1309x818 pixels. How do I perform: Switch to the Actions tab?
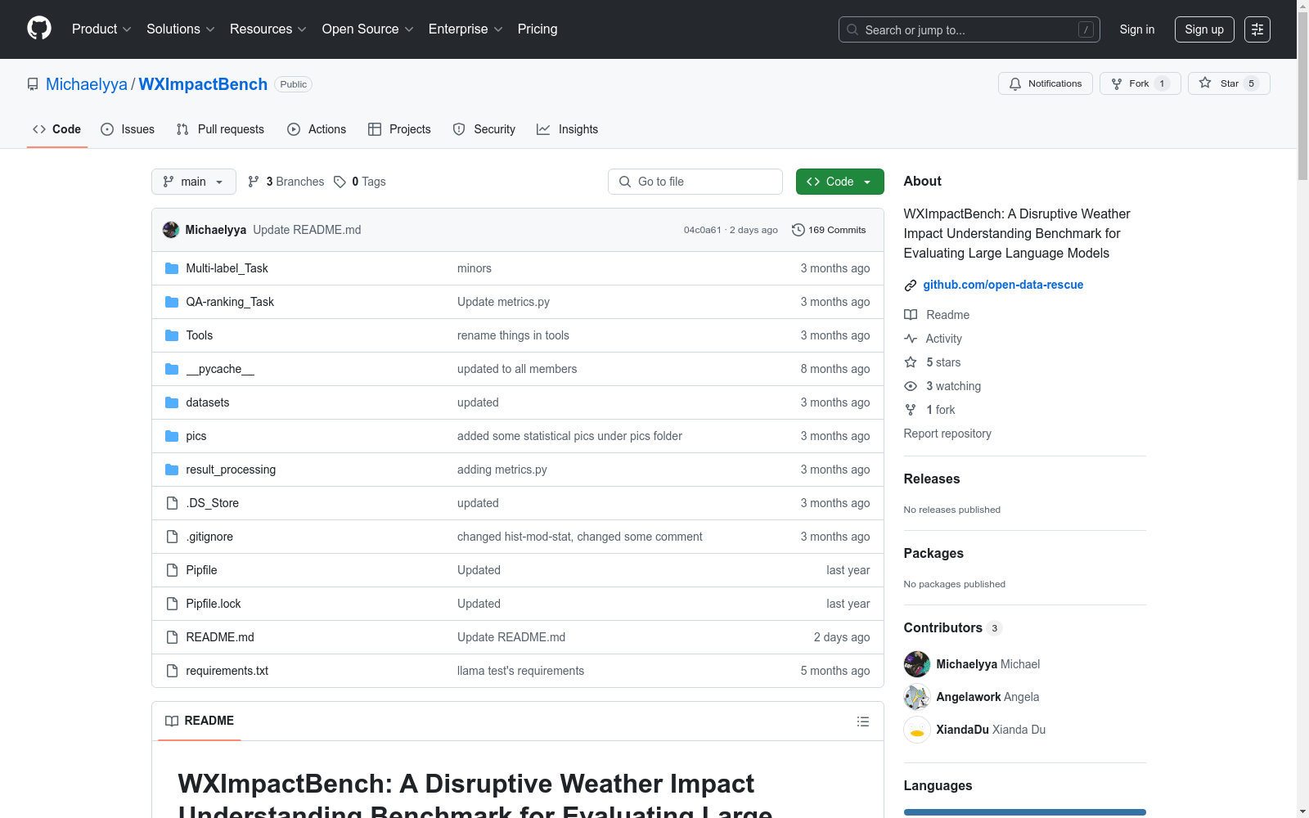317,129
